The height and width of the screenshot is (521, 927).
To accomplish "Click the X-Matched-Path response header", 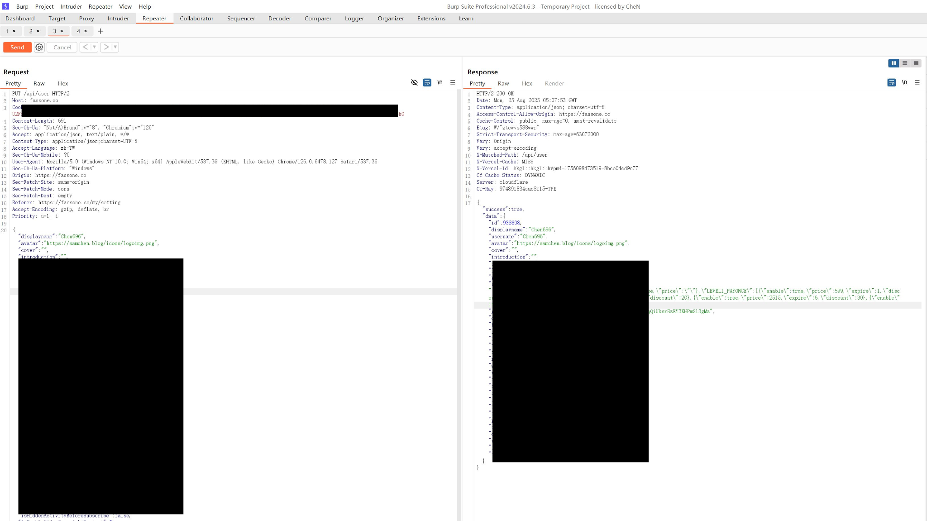I will coord(511,155).
